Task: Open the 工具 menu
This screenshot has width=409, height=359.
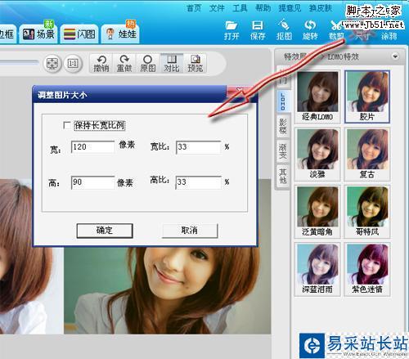Action: coord(240,8)
